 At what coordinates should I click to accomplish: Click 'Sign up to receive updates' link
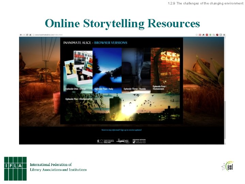(x=131, y=130)
